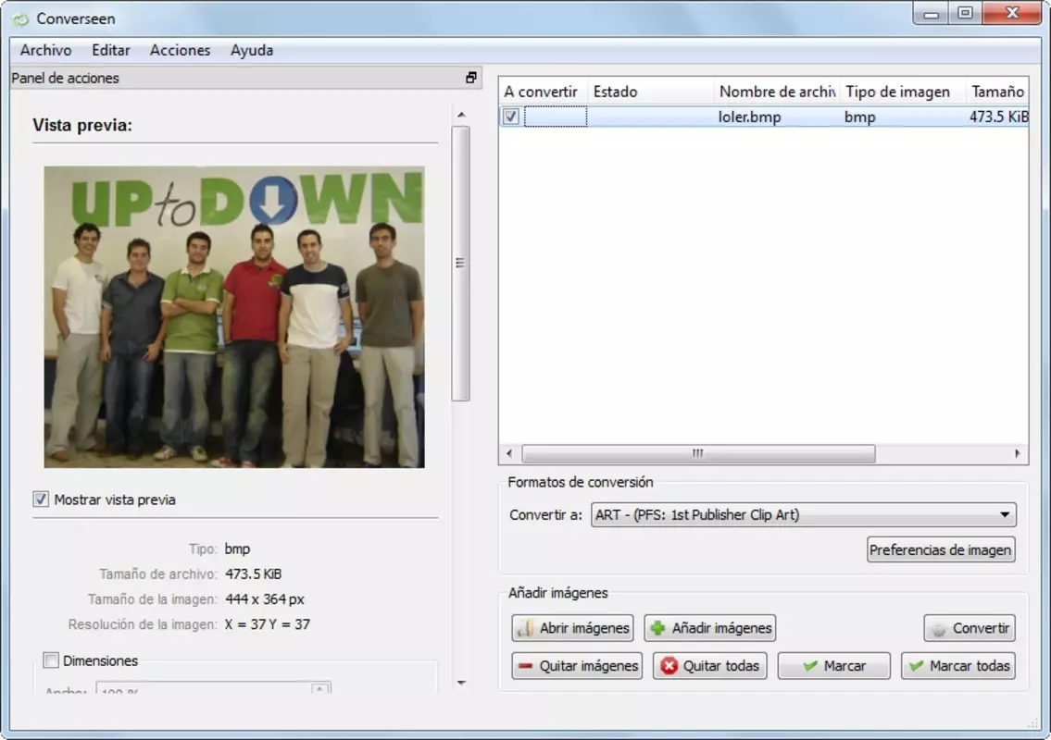Click the action panel scroll down arrow
Screen dimensions: 1051x740
coord(461,683)
